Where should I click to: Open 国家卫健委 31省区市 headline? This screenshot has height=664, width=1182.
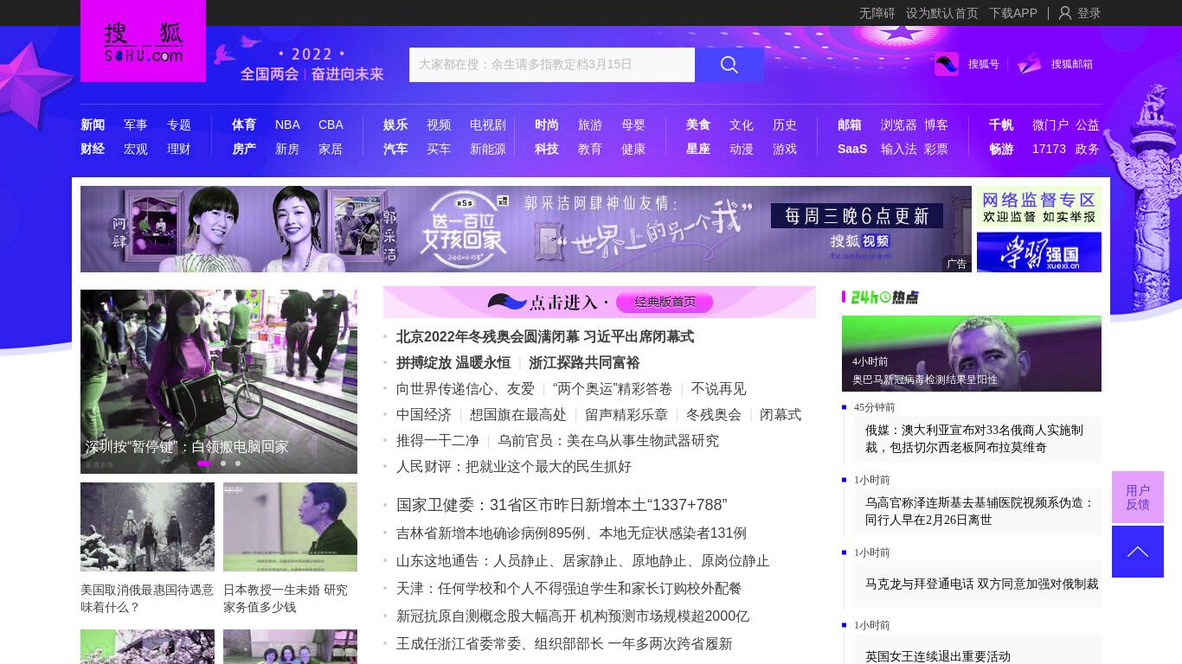[x=562, y=504]
